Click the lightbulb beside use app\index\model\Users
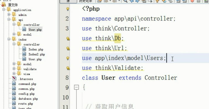Screen dimensions: 209x109 pyautogui.click(x=68, y=58)
